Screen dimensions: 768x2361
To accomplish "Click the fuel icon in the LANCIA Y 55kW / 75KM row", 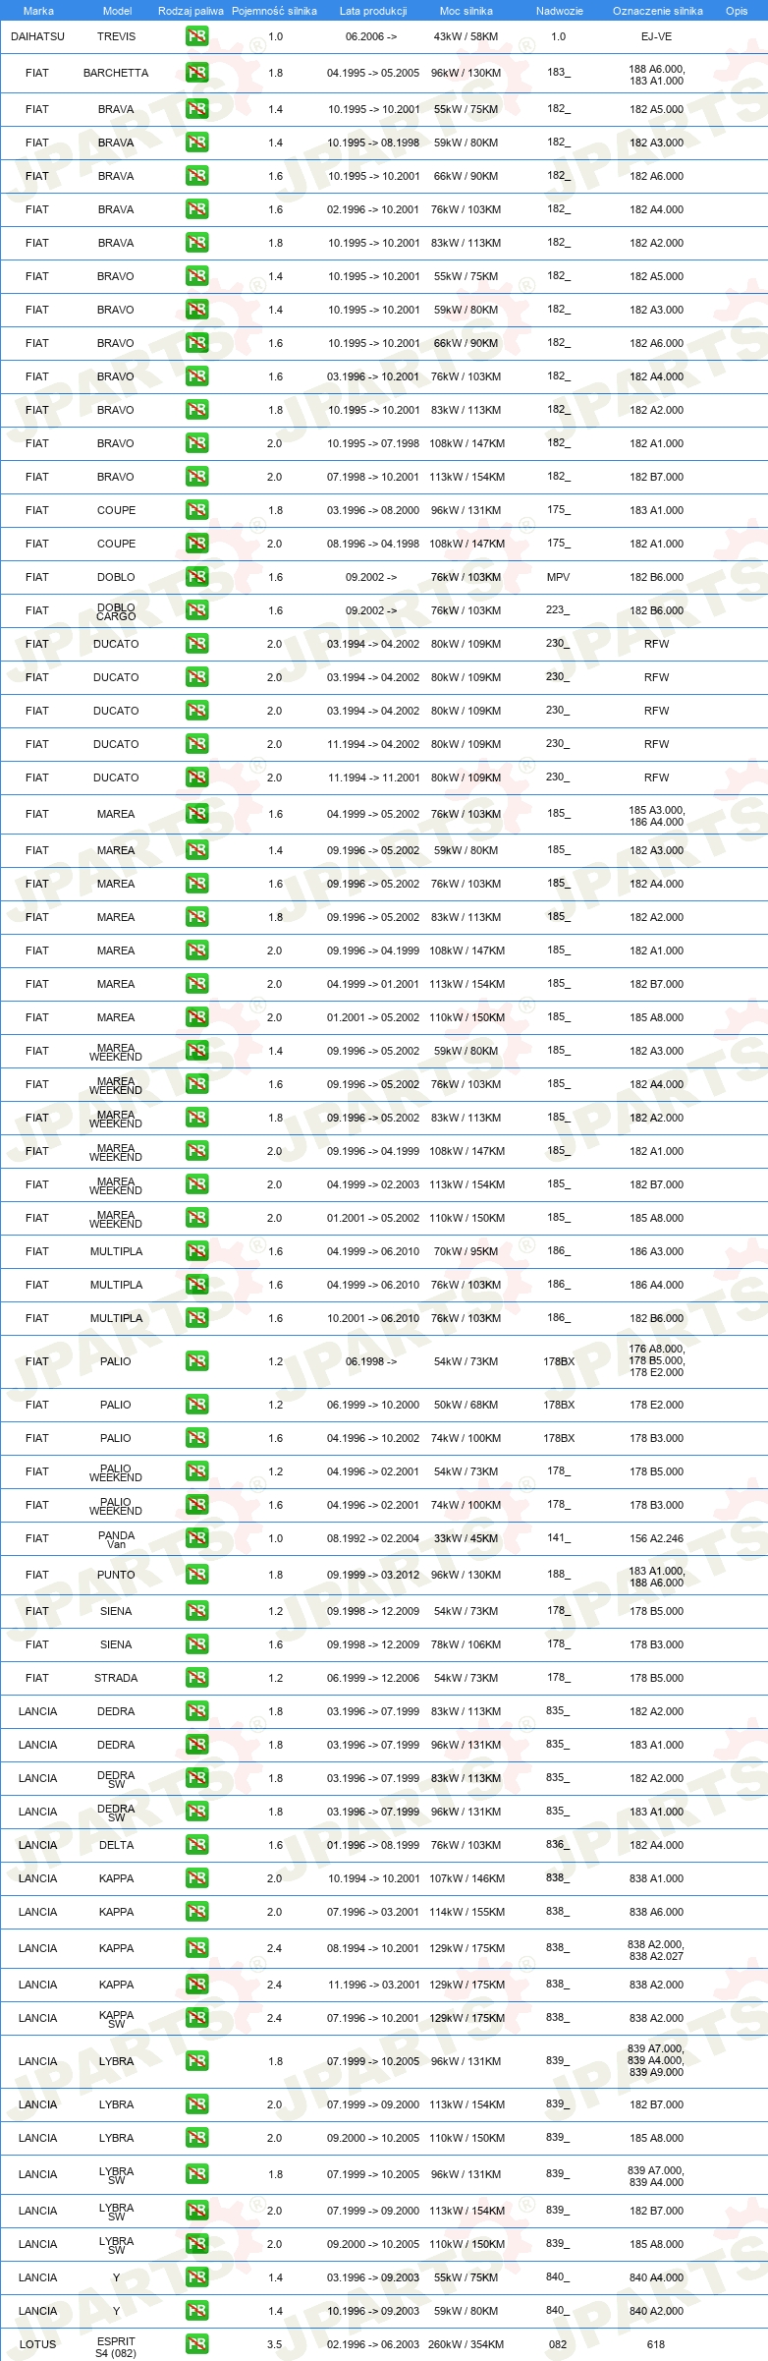I will tap(197, 2277).
